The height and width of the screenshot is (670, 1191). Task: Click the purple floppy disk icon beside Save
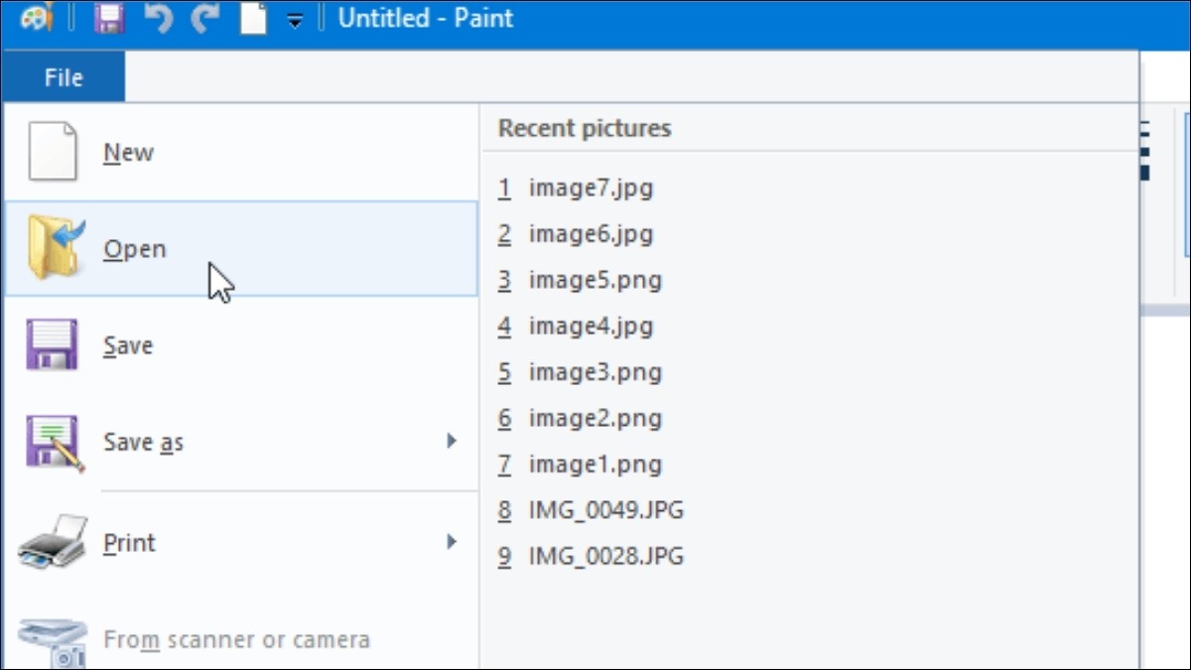52,345
